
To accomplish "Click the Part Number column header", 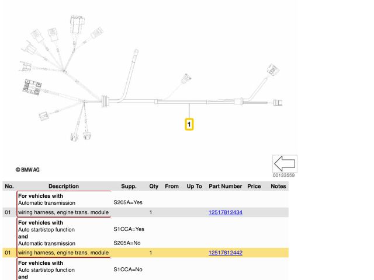I will click(225, 186).
